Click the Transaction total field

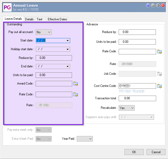coord(137,98)
